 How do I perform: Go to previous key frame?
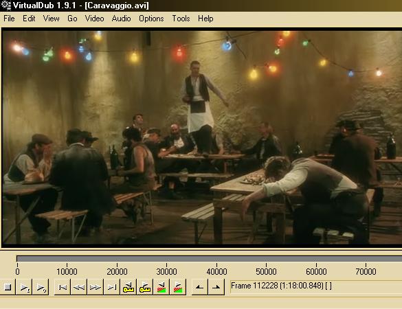click(x=129, y=287)
